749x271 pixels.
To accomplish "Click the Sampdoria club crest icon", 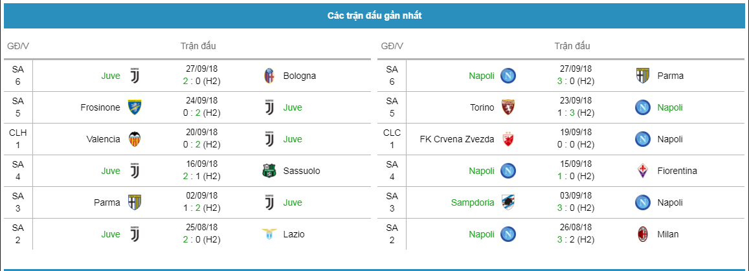I will [x=508, y=203].
